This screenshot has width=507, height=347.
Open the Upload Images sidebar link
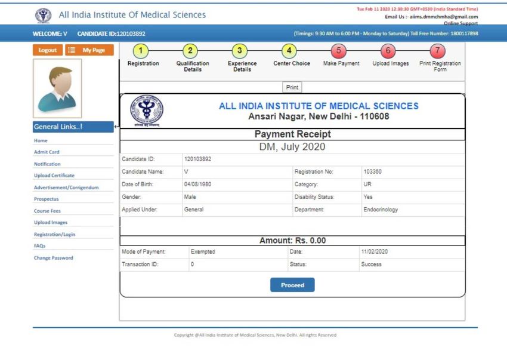(51, 222)
